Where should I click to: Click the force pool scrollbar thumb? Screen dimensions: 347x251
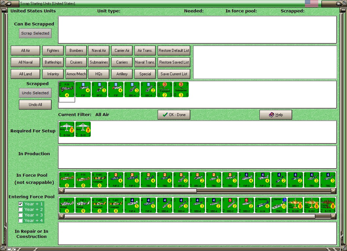point(130,191)
